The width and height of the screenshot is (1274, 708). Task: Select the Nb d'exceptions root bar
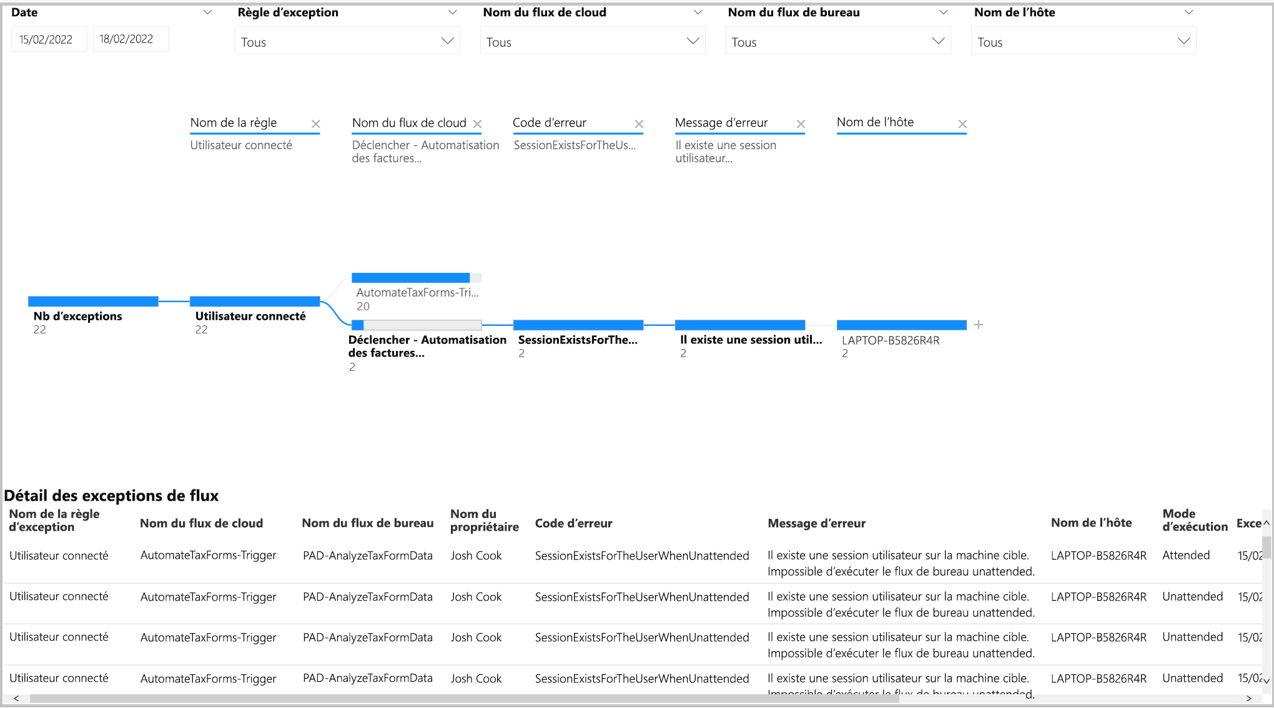click(93, 302)
